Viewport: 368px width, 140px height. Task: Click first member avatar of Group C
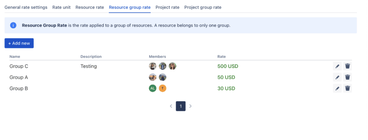[x=152, y=66]
